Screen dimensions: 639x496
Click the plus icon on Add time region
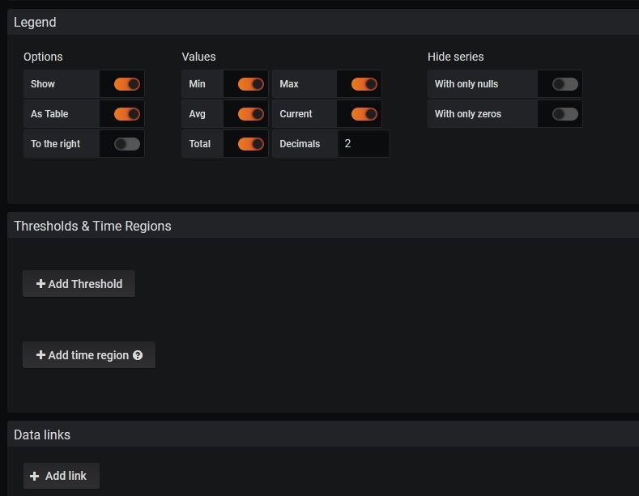(x=40, y=355)
